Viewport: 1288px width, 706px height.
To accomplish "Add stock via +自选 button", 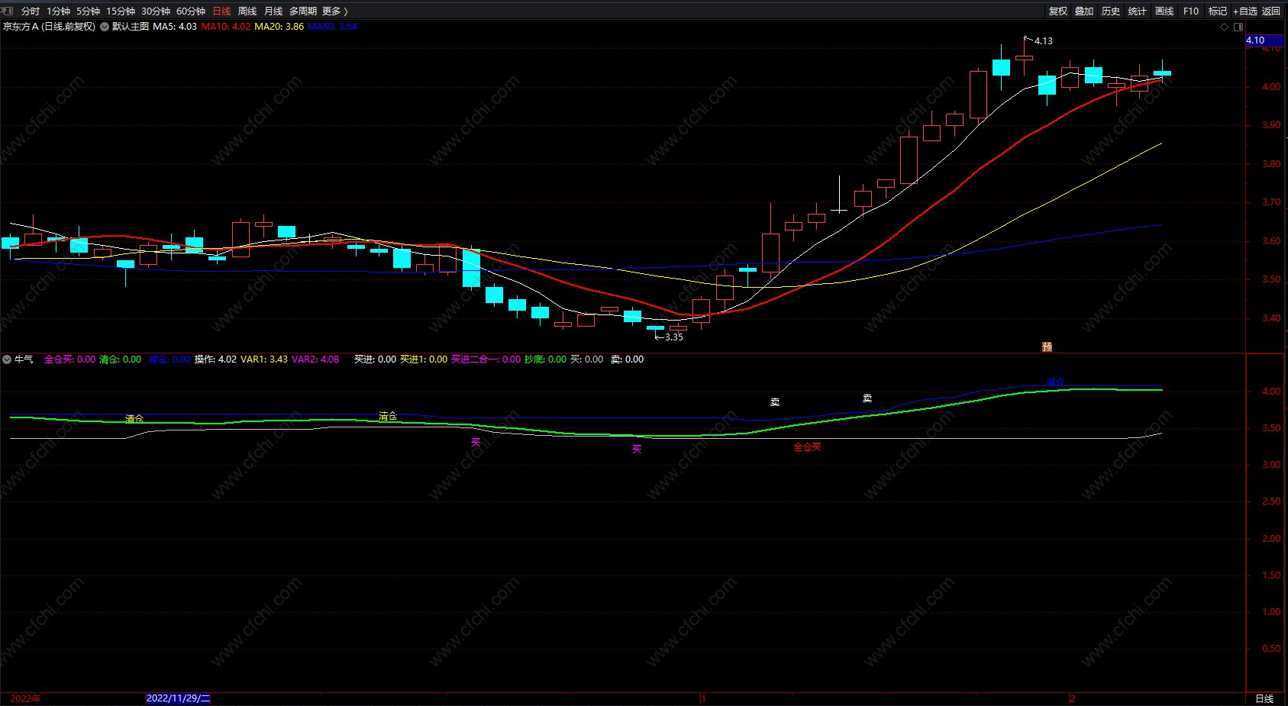I will click(1245, 11).
